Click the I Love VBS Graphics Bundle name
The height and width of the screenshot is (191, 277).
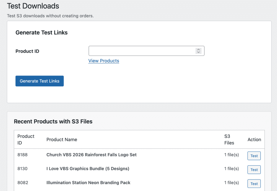(x=88, y=169)
